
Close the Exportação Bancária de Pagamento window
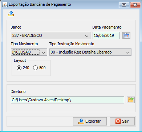coord(135,5)
